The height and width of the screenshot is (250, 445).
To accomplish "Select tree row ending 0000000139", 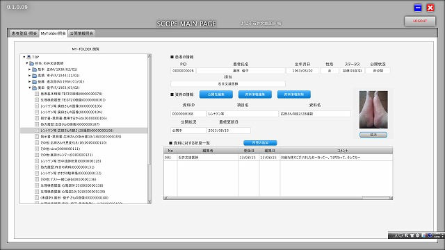I will coord(83,192).
